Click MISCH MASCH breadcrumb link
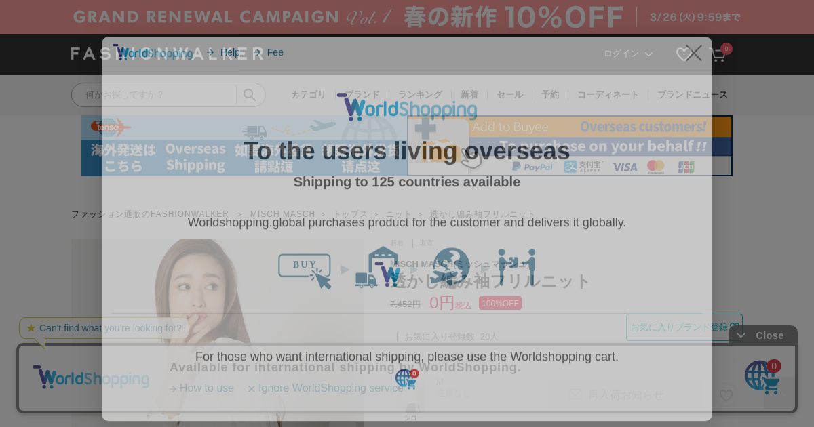The height and width of the screenshot is (427, 814). [283, 214]
